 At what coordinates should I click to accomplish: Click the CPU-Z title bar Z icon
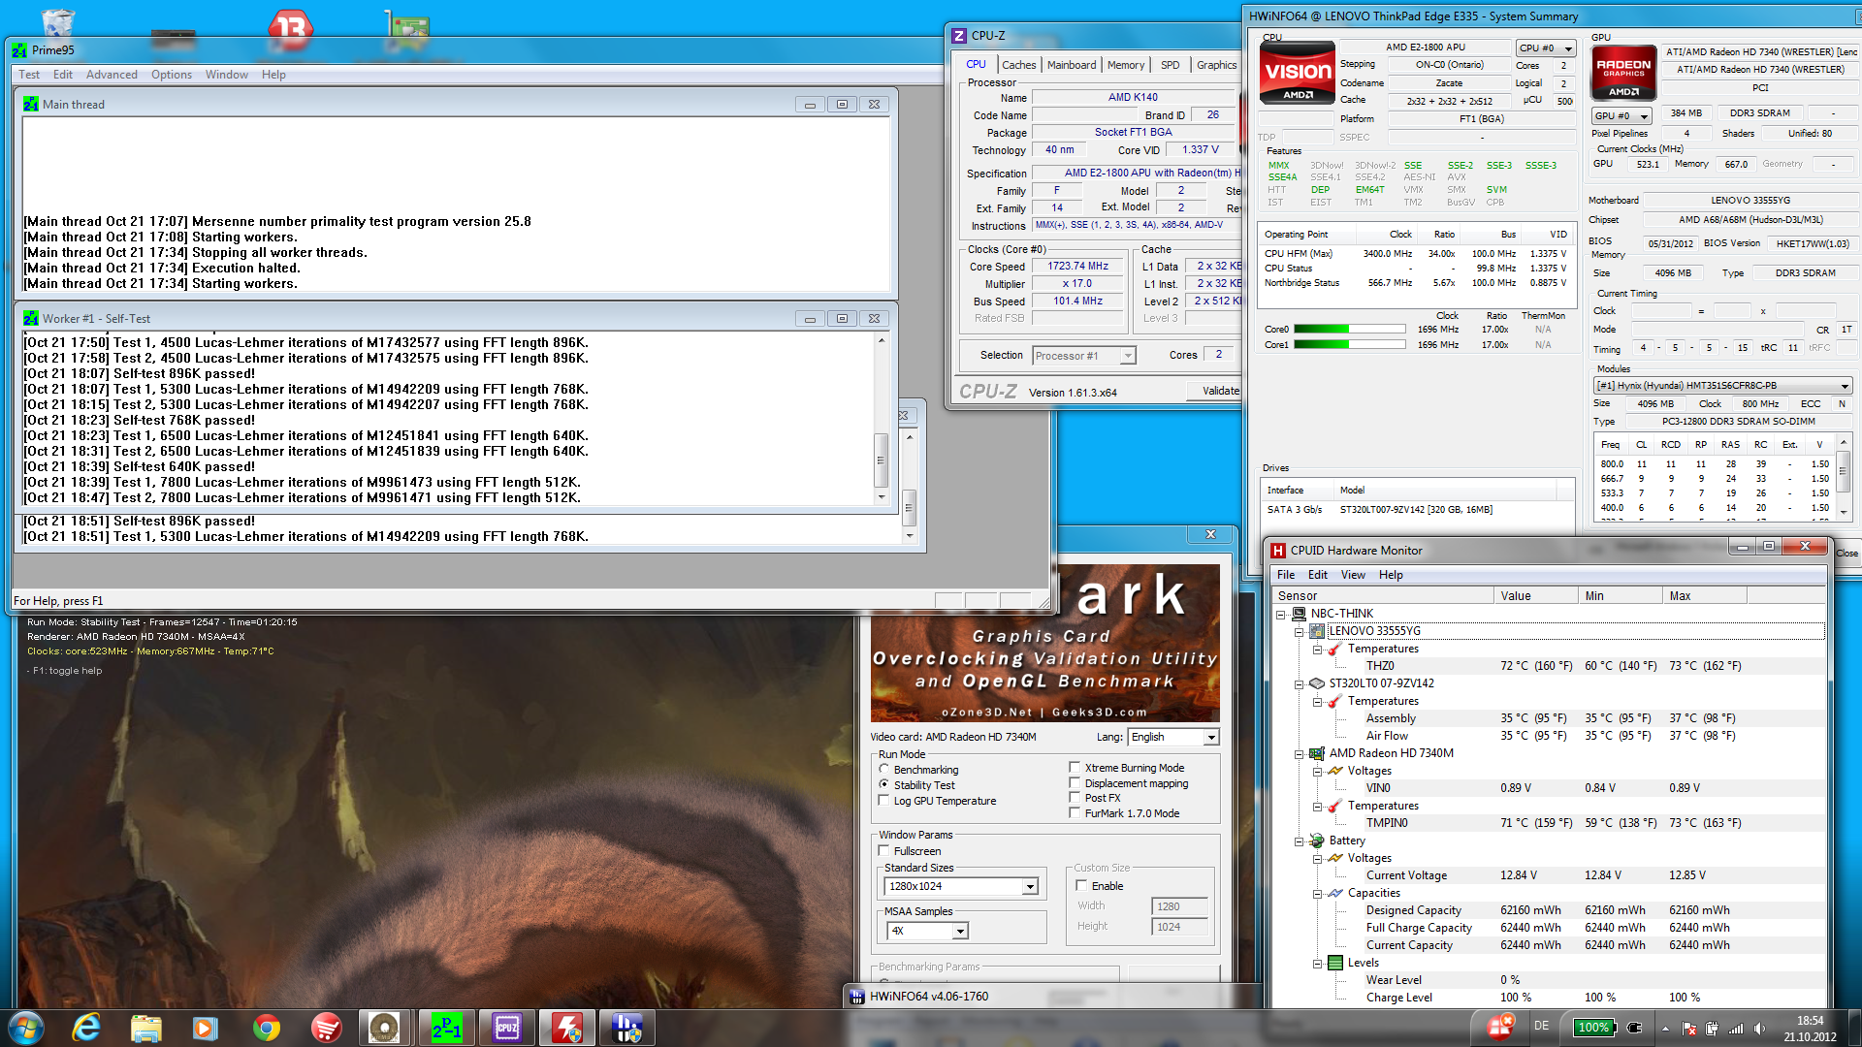click(x=959, y=36)
